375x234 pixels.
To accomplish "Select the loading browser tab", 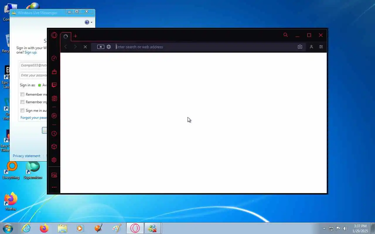I will (66, 37).
